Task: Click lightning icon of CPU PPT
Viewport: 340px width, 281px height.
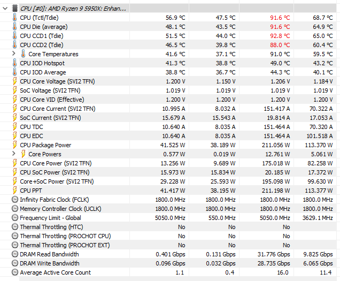Action: pyautogui.click(x=14, y=191)
